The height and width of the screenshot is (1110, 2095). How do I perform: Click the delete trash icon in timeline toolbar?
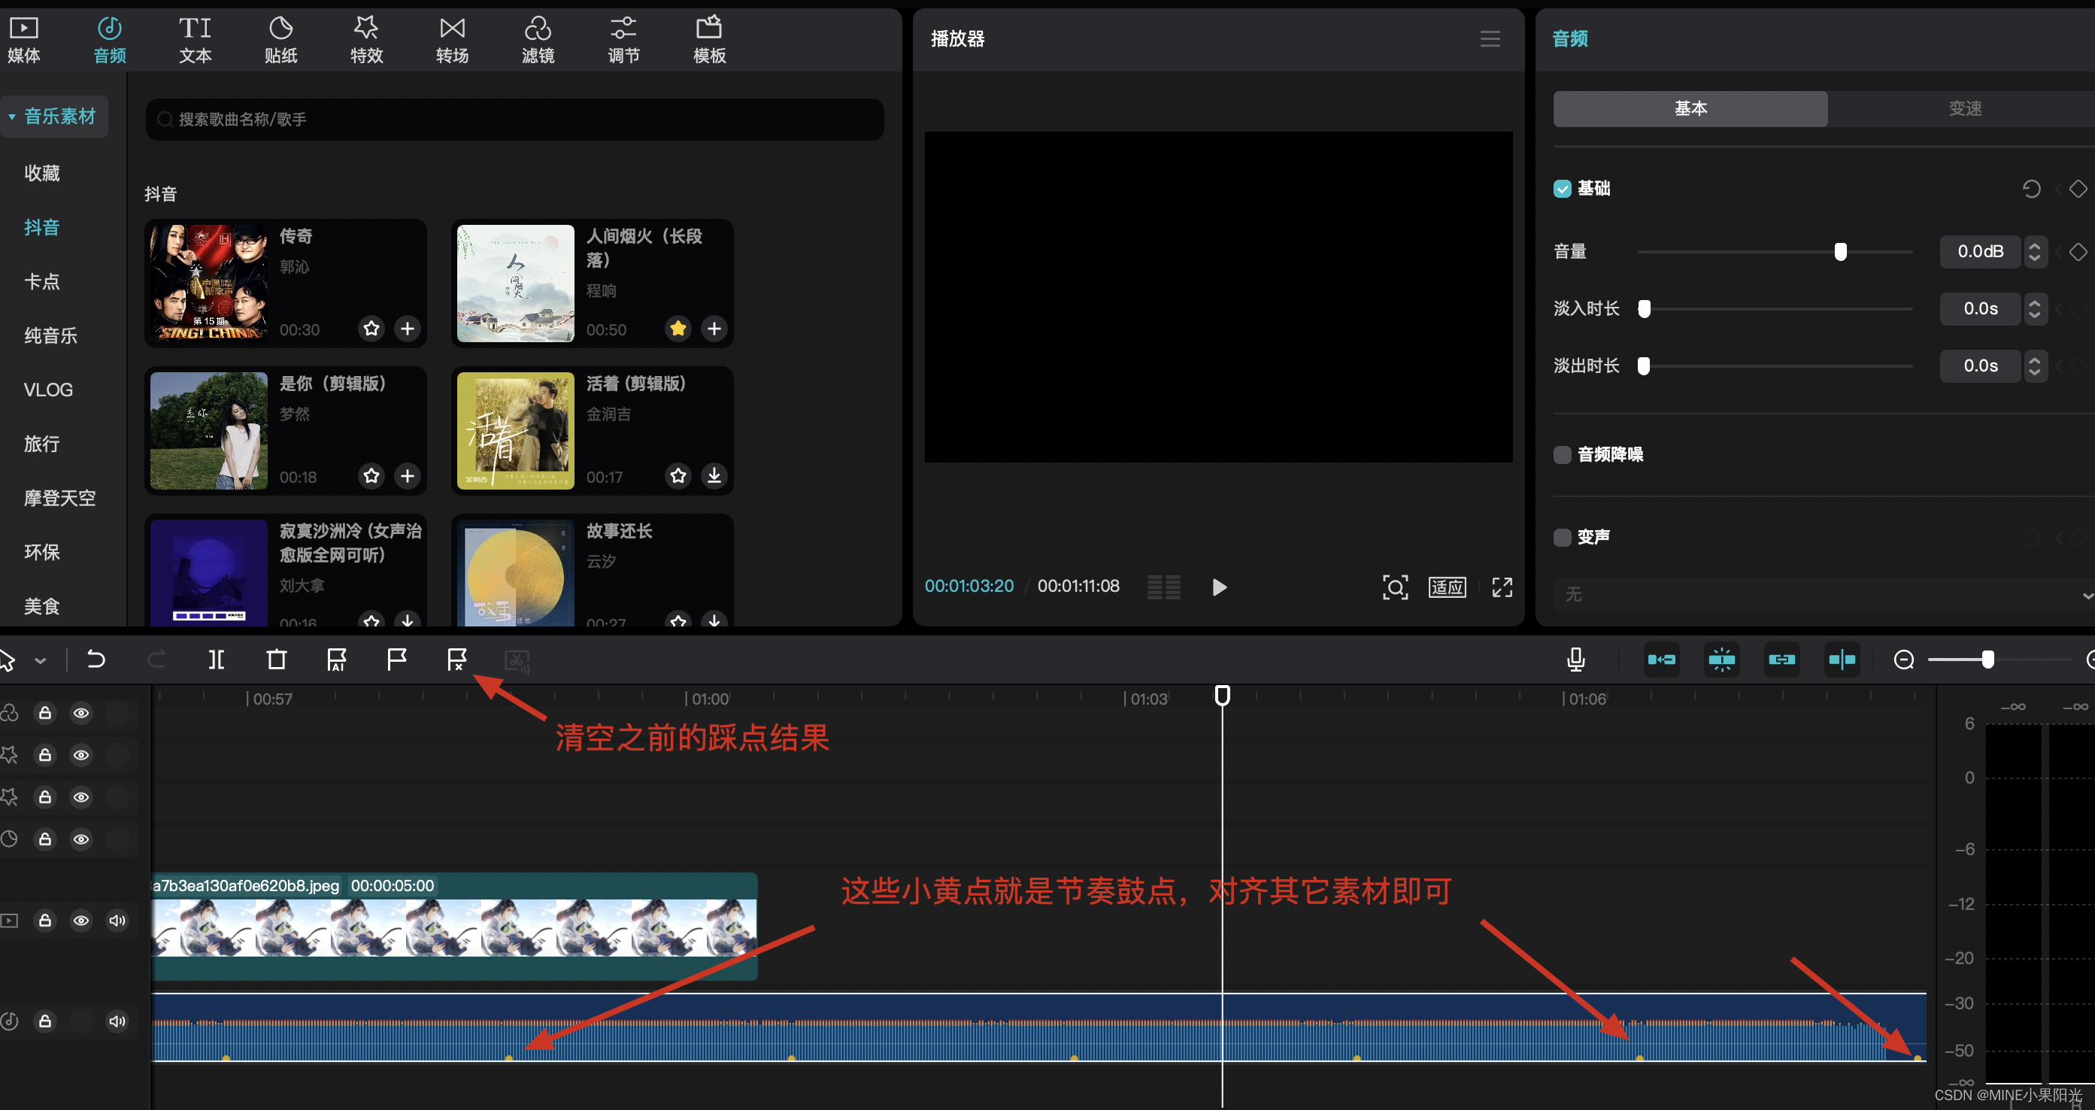pos(277,659)
